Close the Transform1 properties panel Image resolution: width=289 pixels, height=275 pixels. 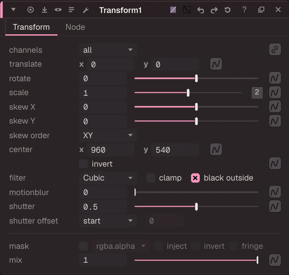pos(278,10)
